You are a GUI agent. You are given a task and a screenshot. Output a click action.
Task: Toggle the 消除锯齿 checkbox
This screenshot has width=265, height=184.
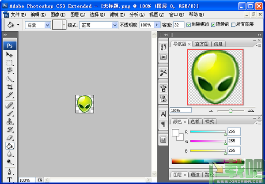(x=189, y=25)
